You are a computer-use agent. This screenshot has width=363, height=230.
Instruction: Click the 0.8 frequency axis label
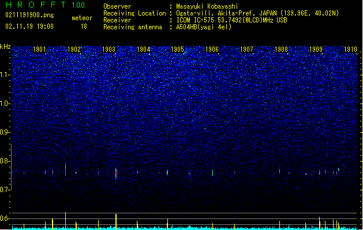click(5, 161)
